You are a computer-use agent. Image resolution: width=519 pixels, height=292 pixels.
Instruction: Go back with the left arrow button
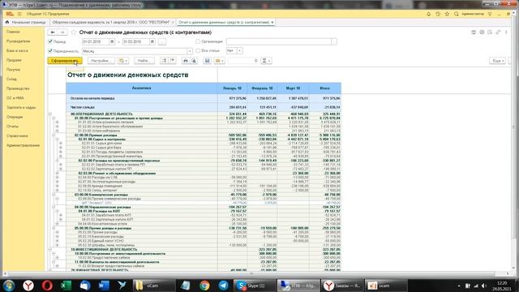click(53, 32)
